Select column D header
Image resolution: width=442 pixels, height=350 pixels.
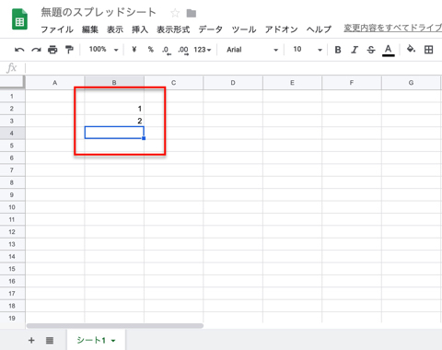pyautogui.click(x=233, y=83)
